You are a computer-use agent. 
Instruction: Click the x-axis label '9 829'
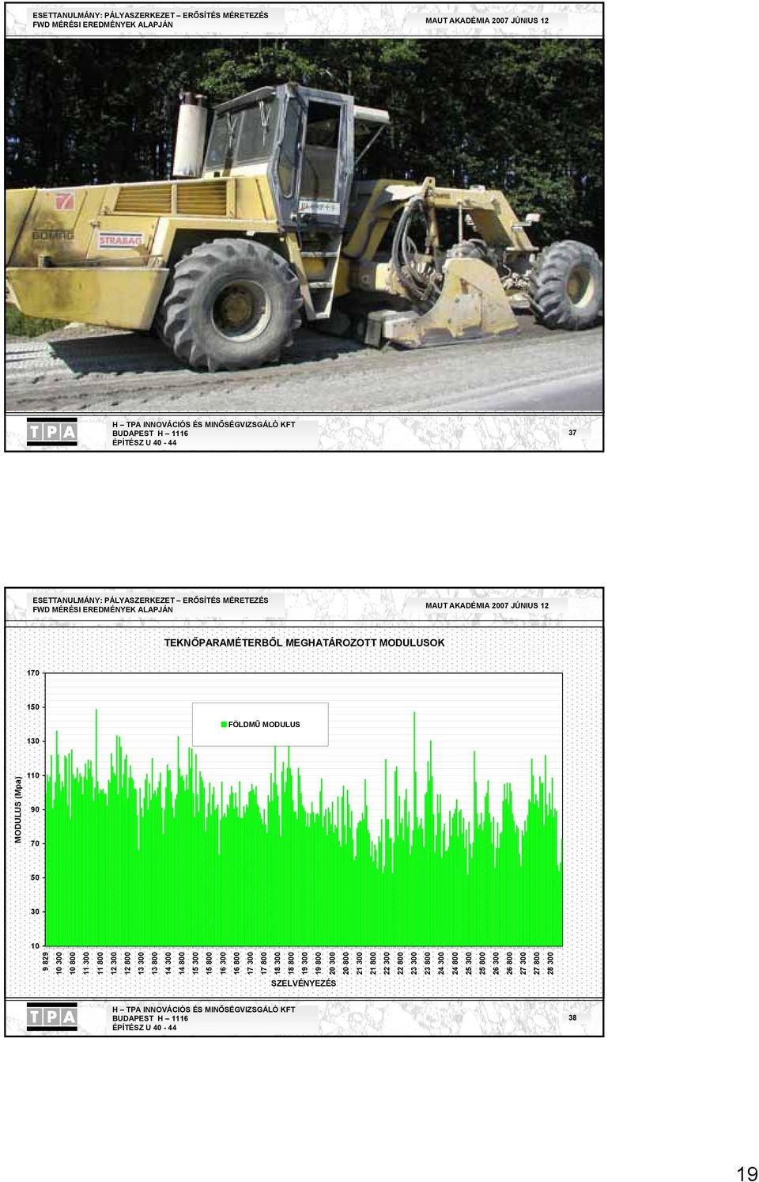(46, 960)
